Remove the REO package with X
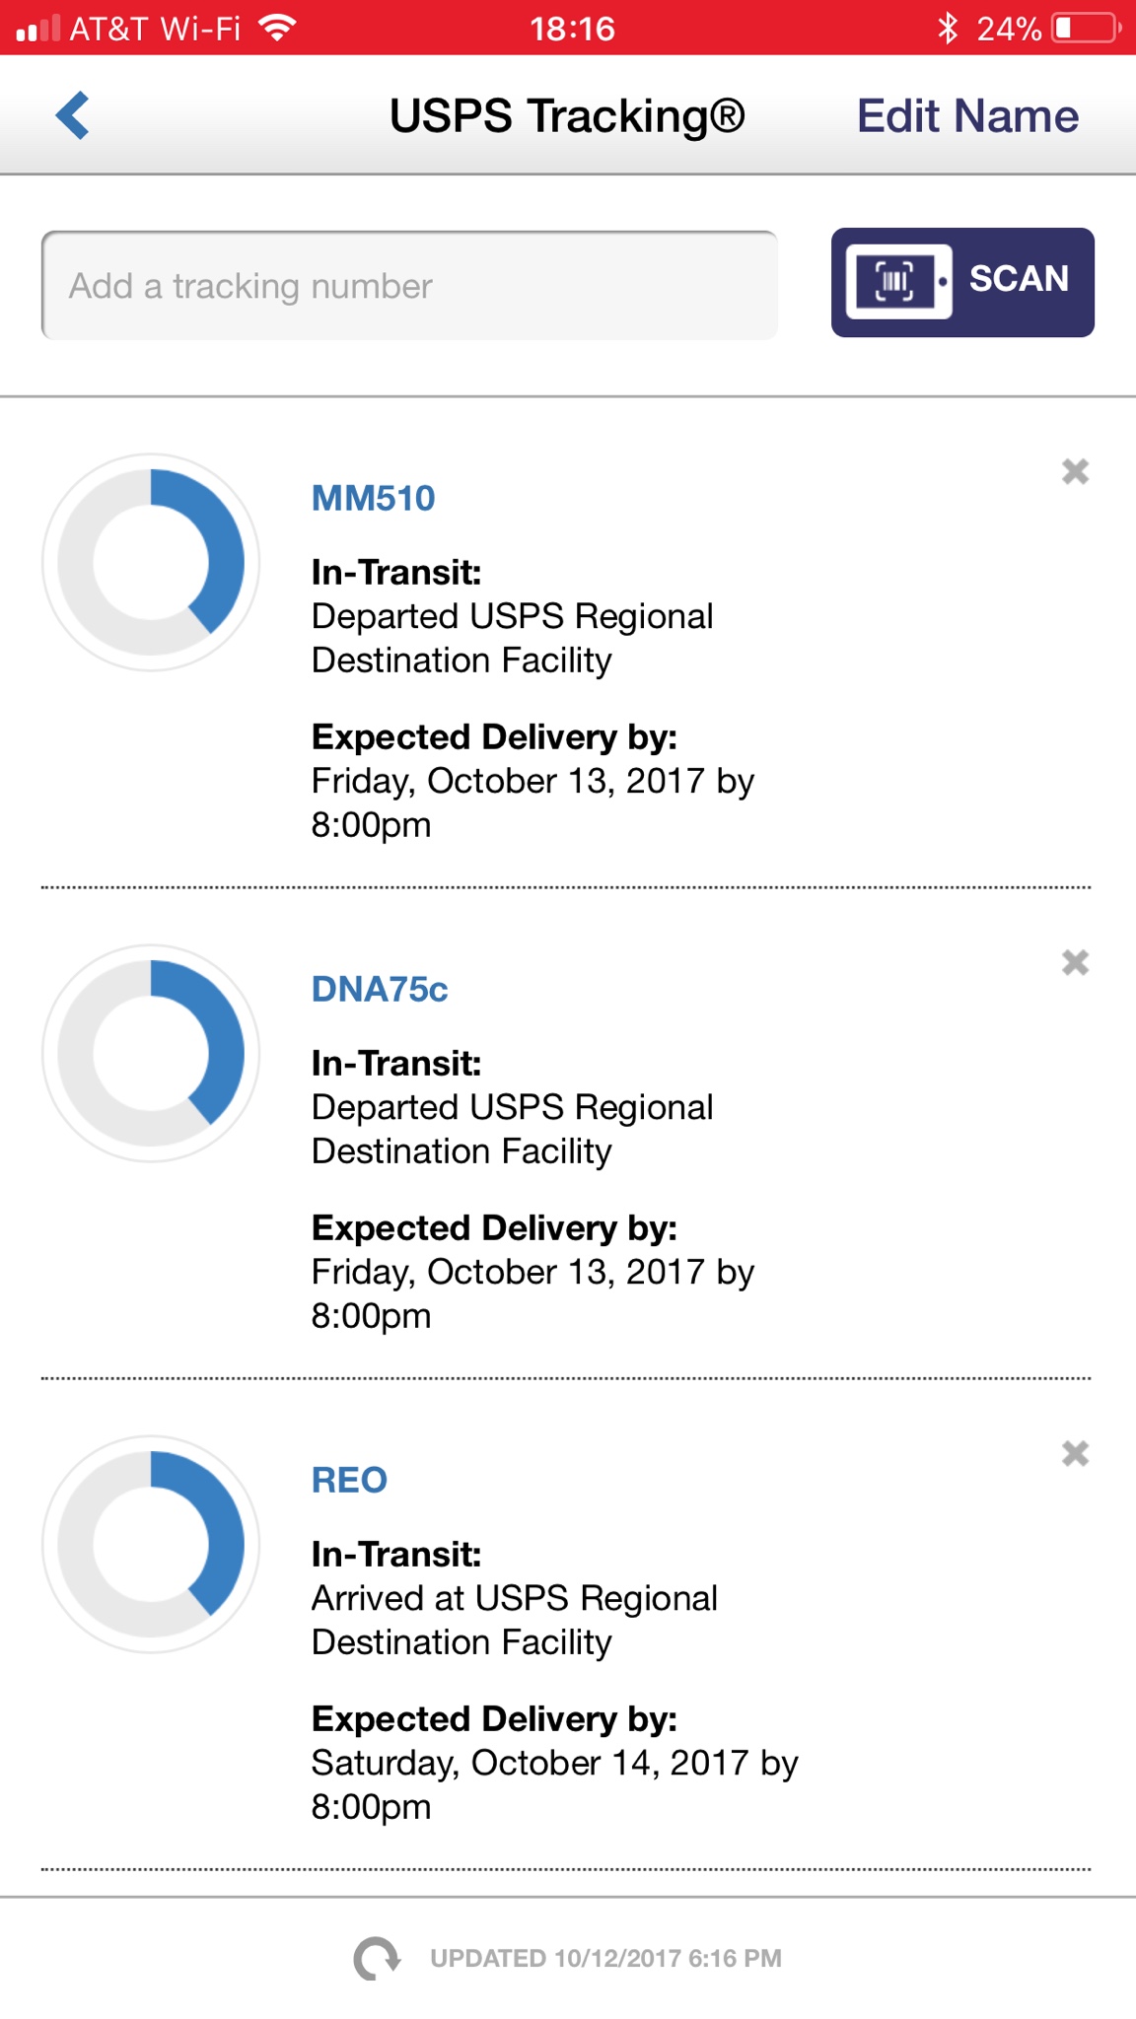Image resolution: width=1136 pixels, height=2019 pixels. tap(1075, 1454)
